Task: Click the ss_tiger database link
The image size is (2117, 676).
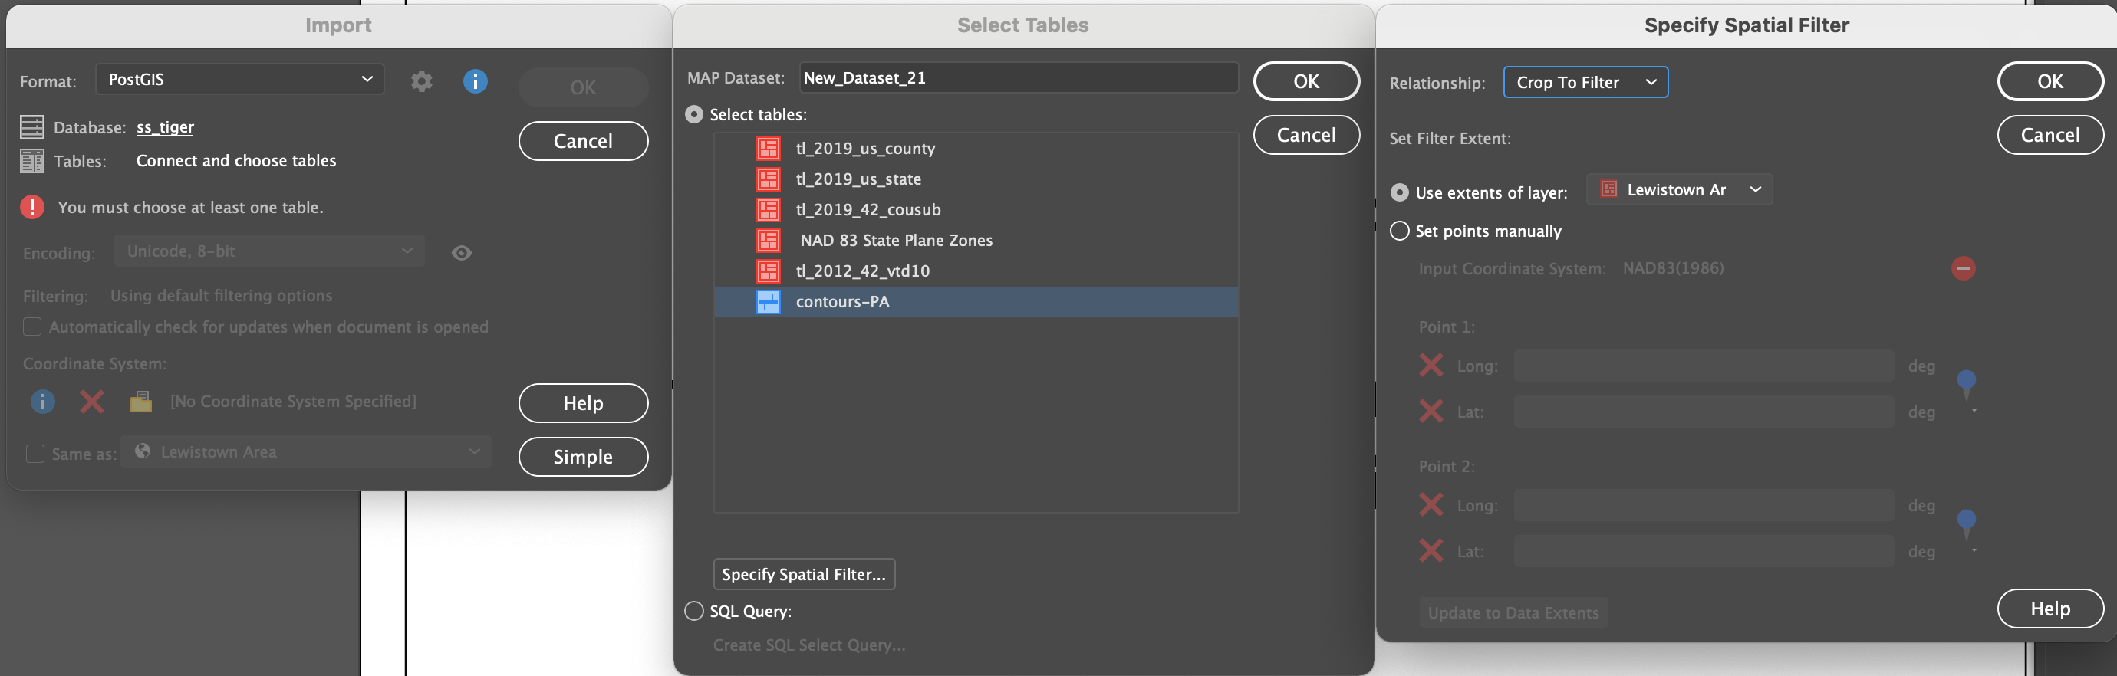Action: tap(165, 127)
